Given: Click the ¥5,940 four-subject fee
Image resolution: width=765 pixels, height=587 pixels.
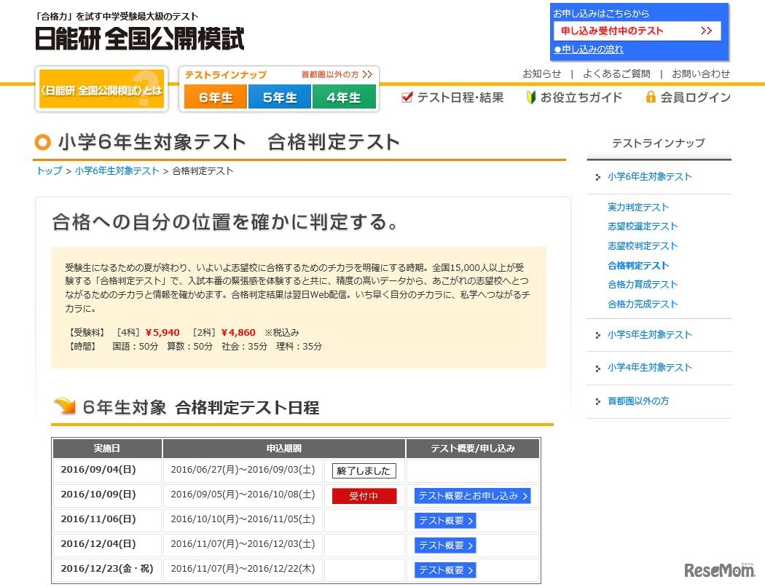Looking at the screenshot, I should tap(162, 333).
